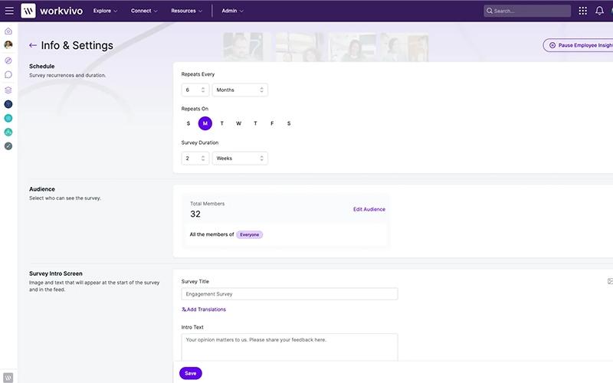Open the second teal space icon
The height and width of the screenshot is (383, 613).
pos(8,132)
